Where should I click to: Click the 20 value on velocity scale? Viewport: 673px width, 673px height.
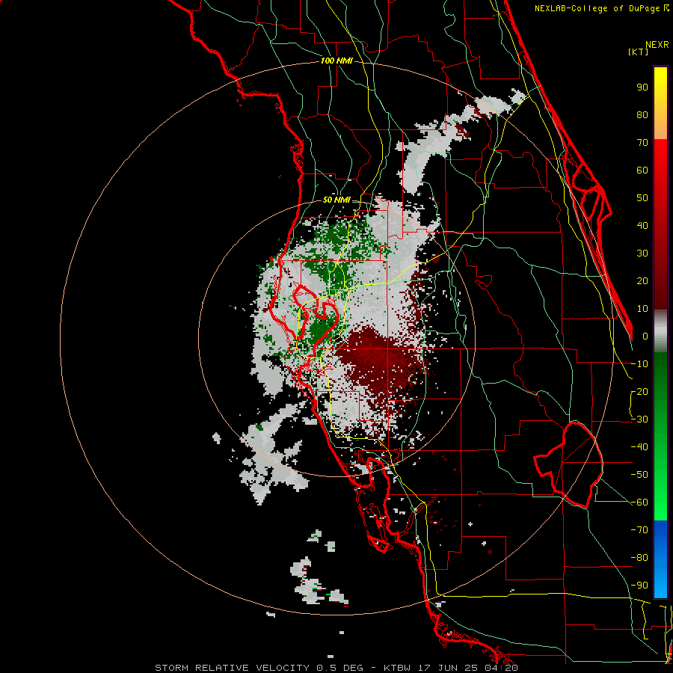click(642, 280)
